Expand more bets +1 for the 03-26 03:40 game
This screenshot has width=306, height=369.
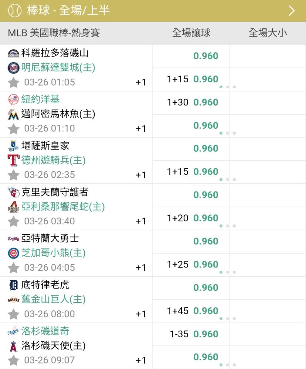pyautogui.click(x=141, y=221)
